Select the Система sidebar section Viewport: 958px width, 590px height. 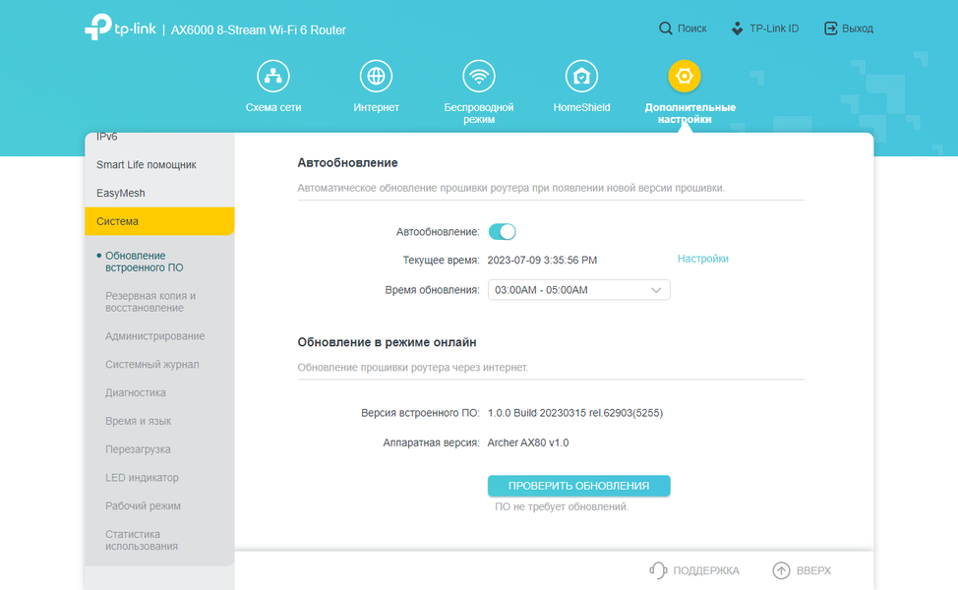point(159,221)
